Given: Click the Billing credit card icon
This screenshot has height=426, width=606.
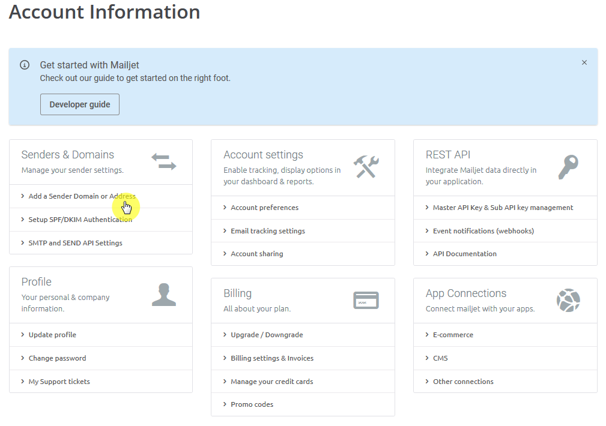Looking at the screenshot, I should pyautogui.click(x=366, y=300).
